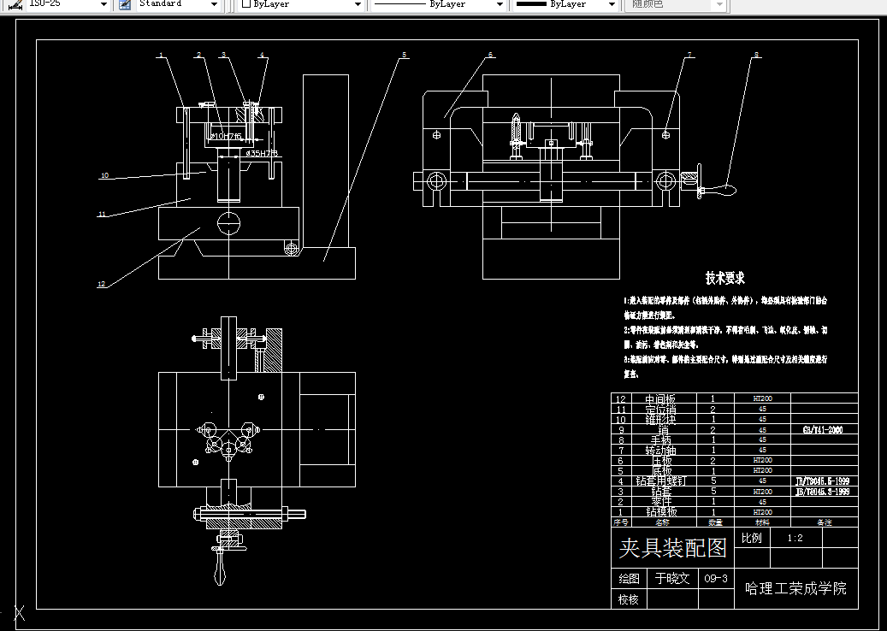The image size is (887, 631).
Task: Select the HT200 material in 钻模板 row
Action: click(763, 512)
